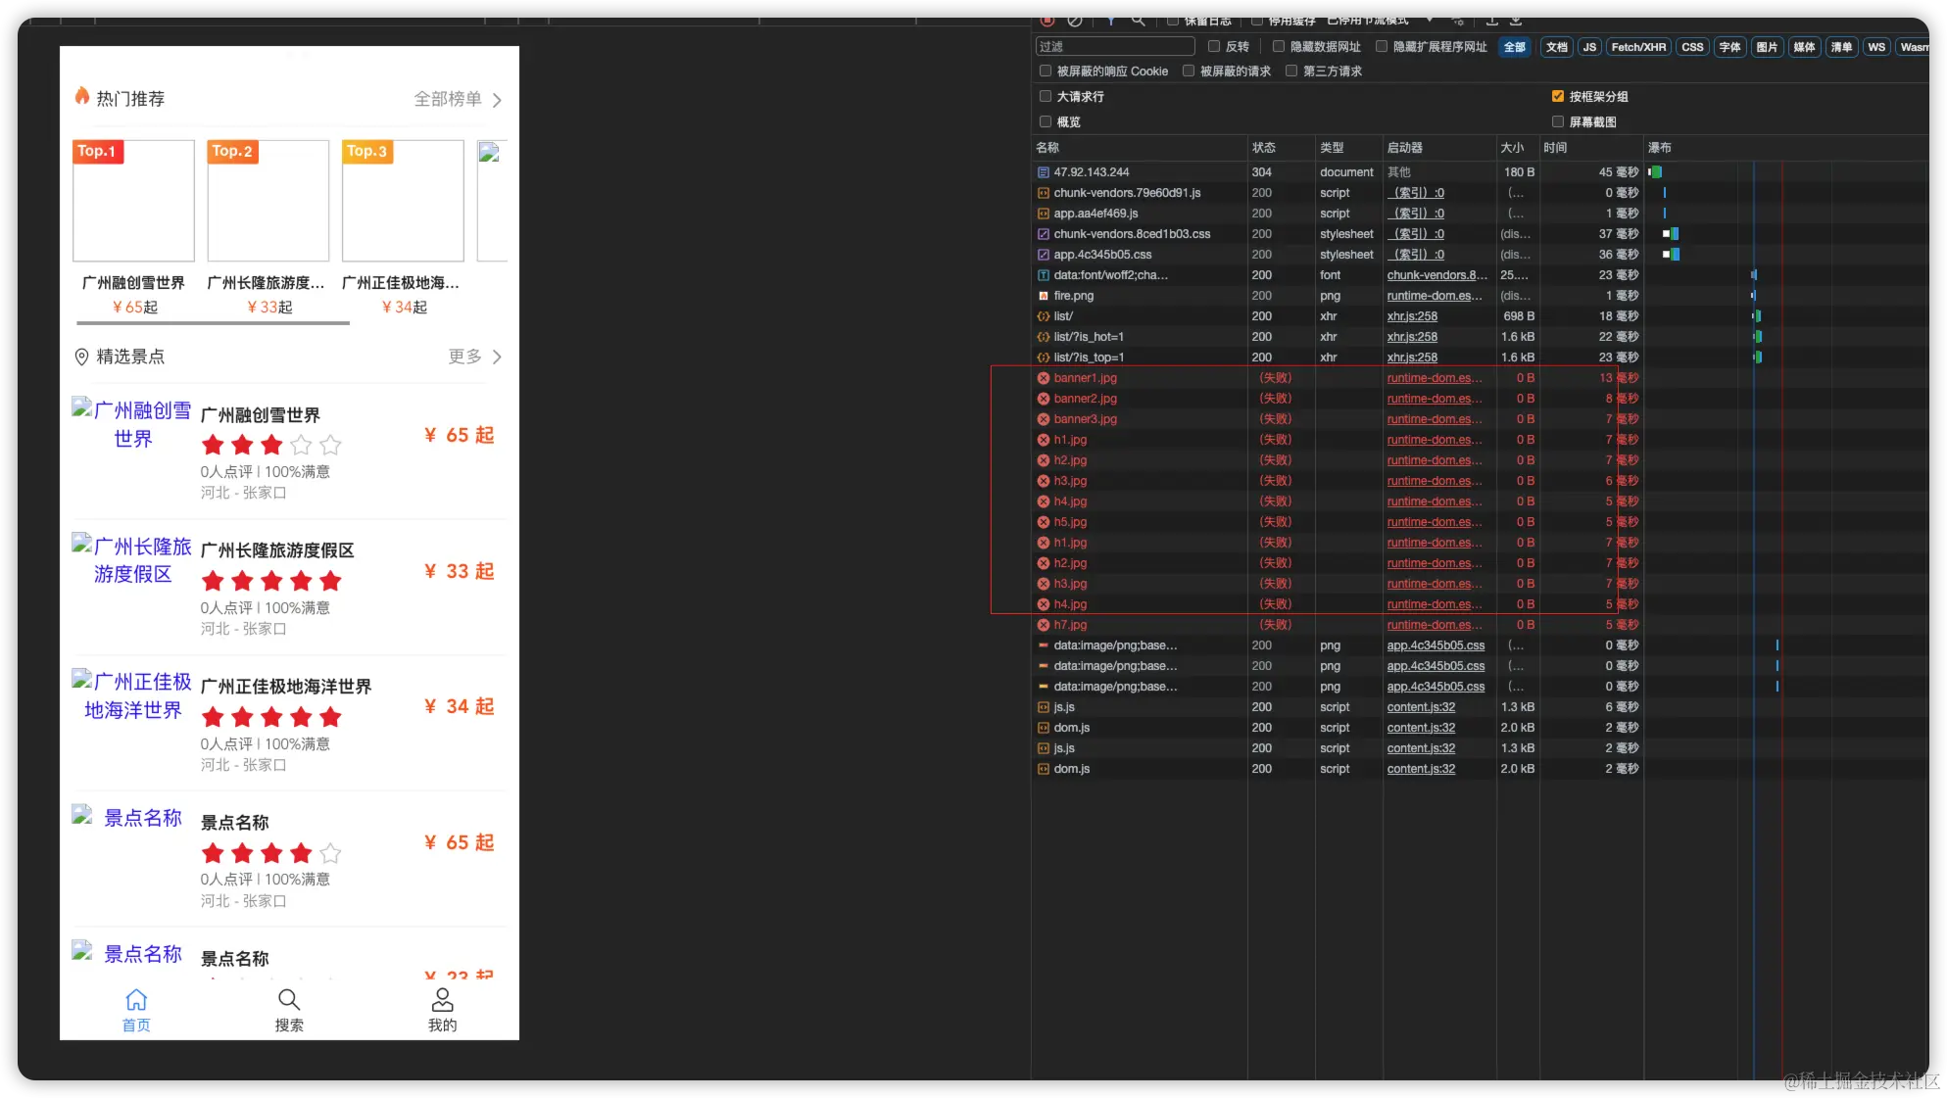1947x1098 pixels.
Task: Enable the 反转 invert filter checkbox
Action: coord(1214,46)
